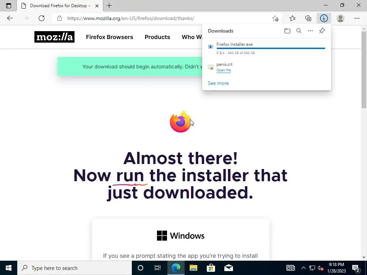Open Edge Settings and more menu
Viewport: 367px width, 275px height.
[x=357, y=18]
